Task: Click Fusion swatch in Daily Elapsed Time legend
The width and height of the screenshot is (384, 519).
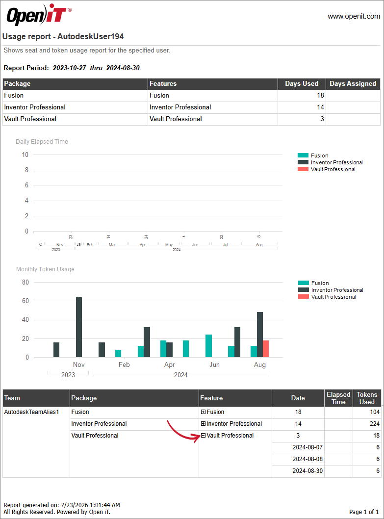Action: (303, 155)
